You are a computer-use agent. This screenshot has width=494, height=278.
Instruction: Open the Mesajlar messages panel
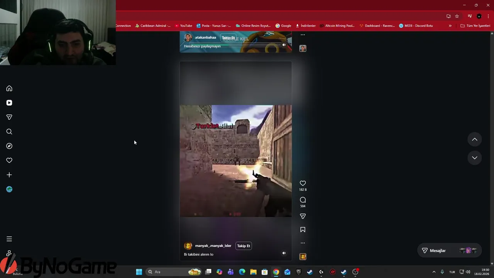point(450,251)
